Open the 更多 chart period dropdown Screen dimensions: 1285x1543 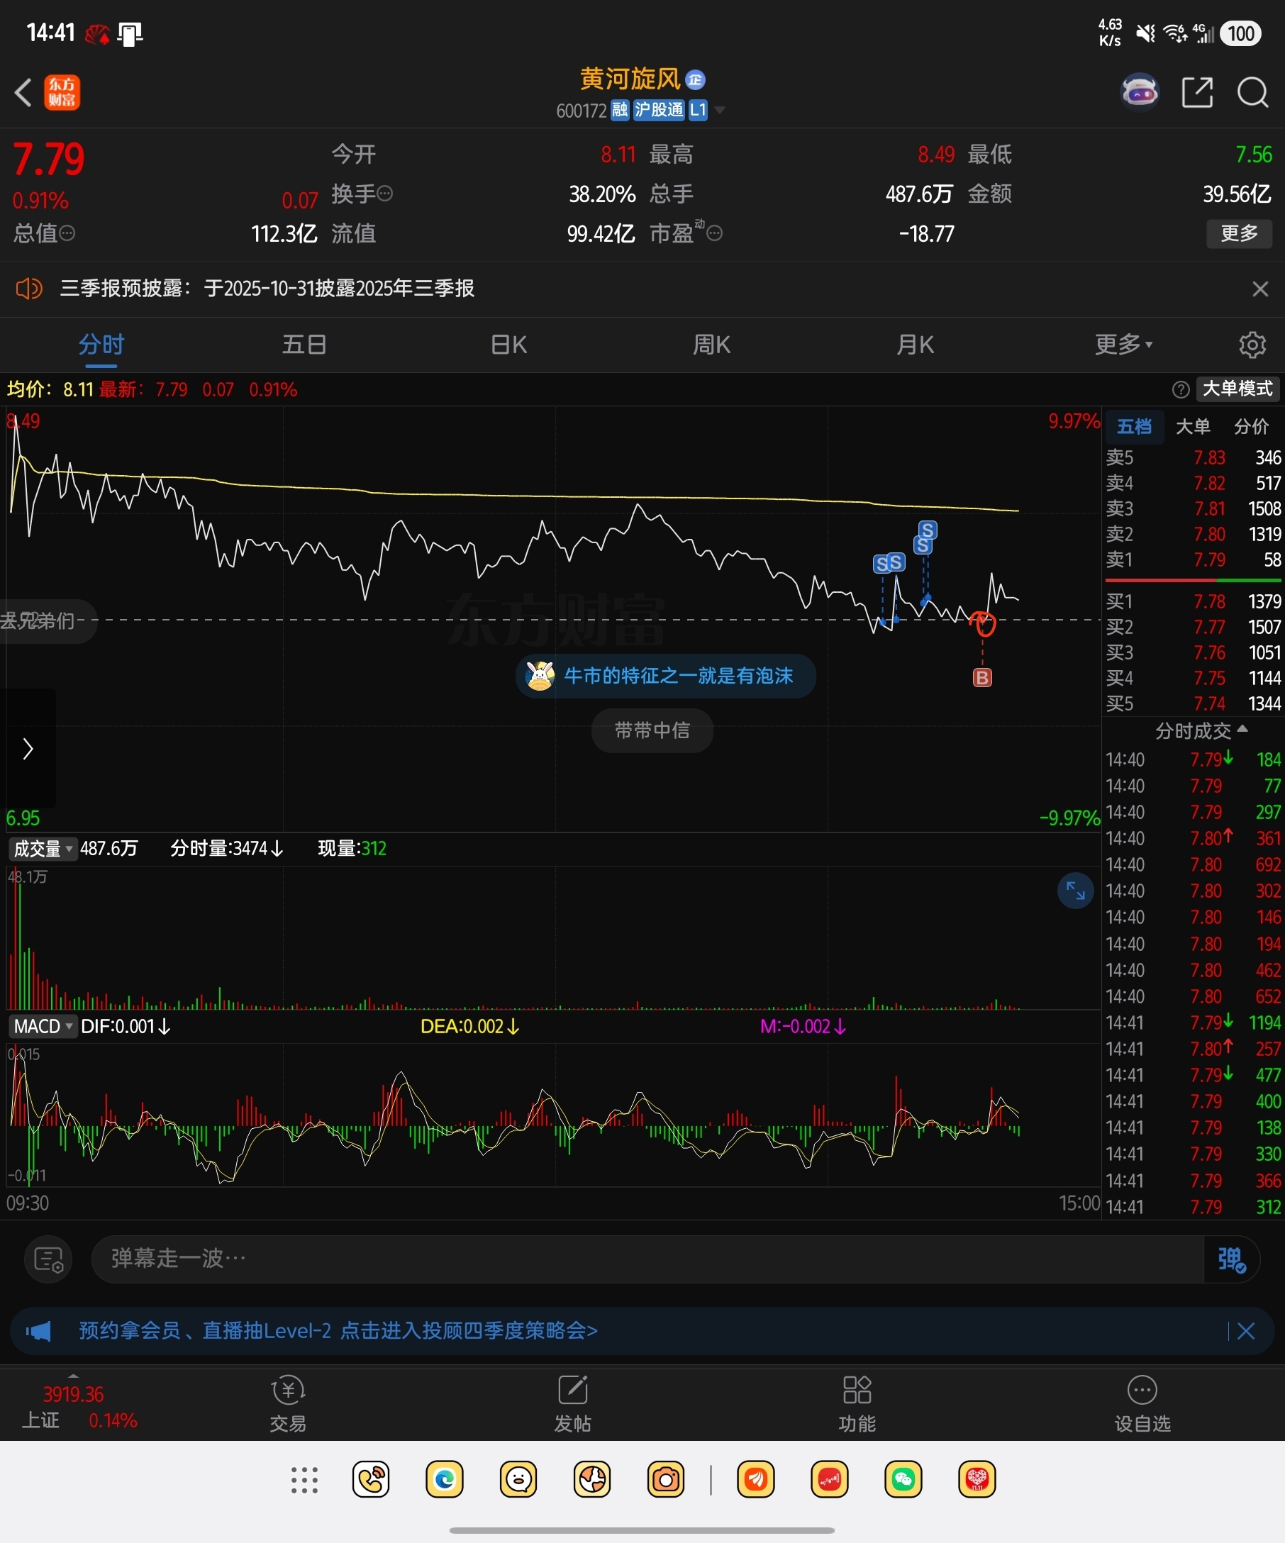(1123, 345)
